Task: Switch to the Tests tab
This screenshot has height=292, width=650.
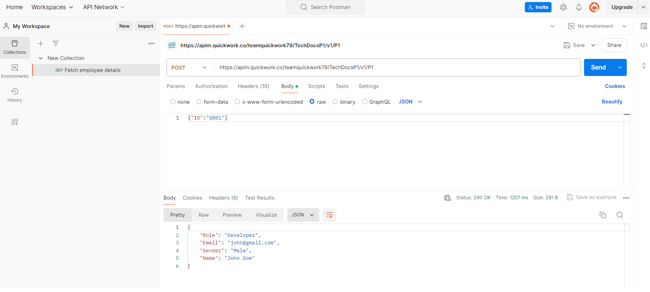Action: click(342, 86)
